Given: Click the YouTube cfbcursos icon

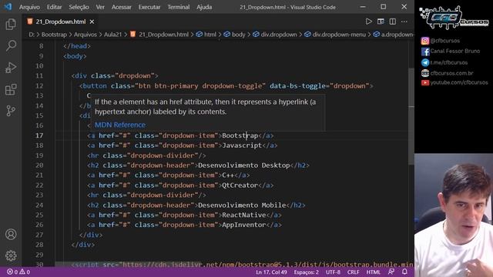Looking at the screenshot, I should click(x=425, y=82).
